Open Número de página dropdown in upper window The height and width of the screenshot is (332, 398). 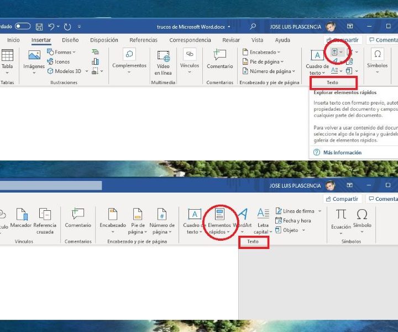coord(269,71)
